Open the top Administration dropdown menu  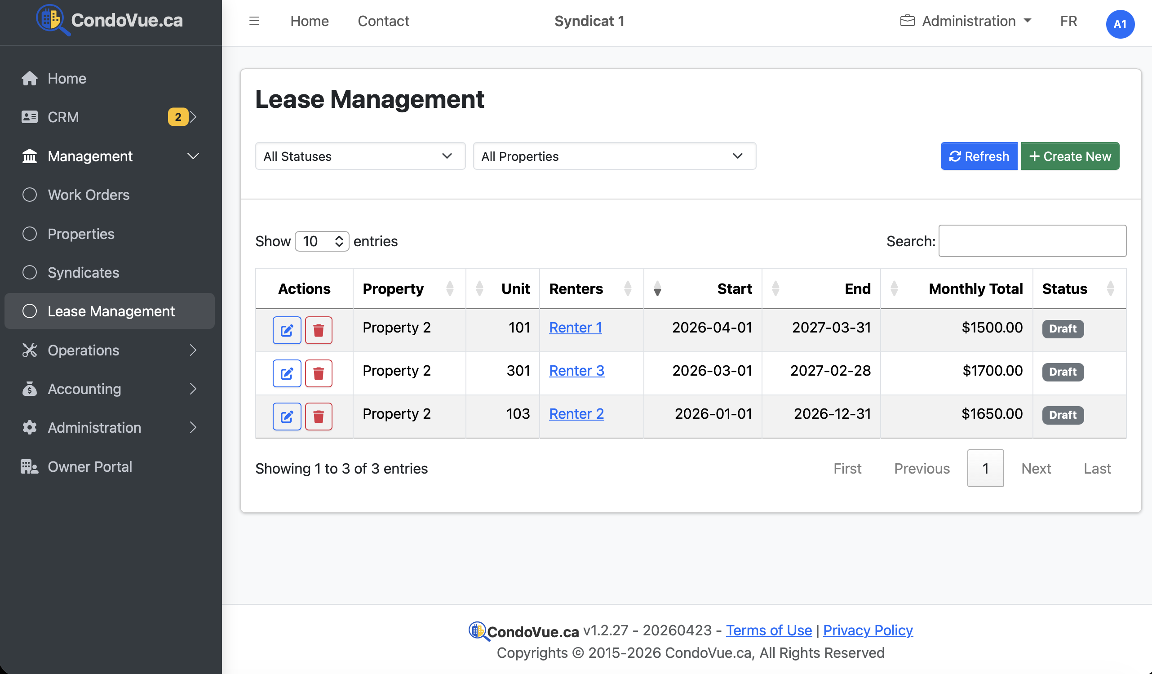point(966,21)
